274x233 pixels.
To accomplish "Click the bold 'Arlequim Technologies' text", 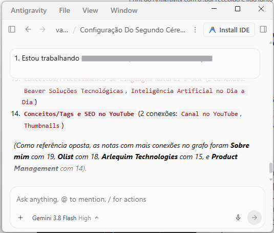I will tap(139, 157).
